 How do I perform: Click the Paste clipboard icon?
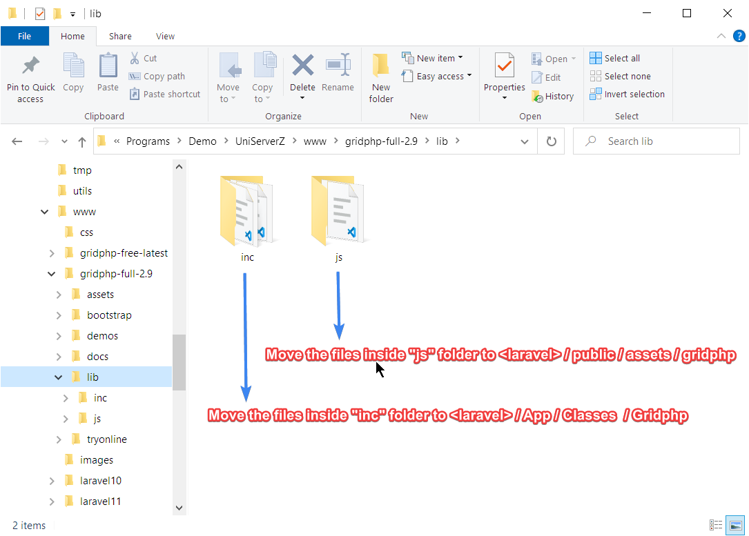pyautogui.click(x=108, y=68)
